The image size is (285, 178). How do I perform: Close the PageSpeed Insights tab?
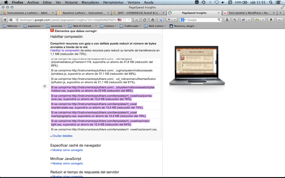219,13
